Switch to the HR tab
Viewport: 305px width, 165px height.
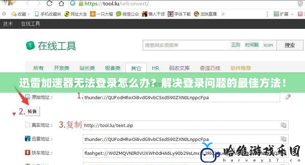(x=156, y=68)
